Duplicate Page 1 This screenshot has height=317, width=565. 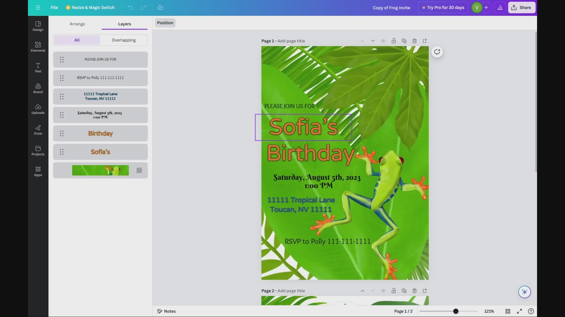[x=404, y=41]
